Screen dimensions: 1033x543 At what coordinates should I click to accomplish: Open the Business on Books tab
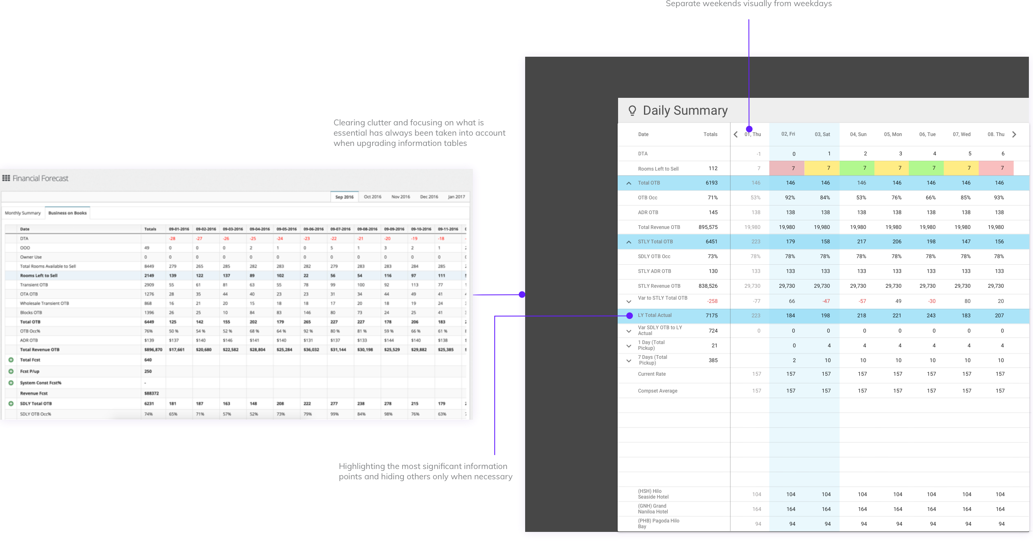point(67,213)
